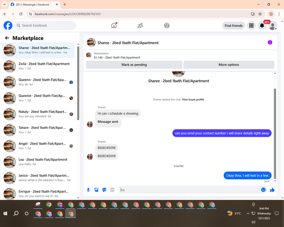Click the 'Okay thnx. I will text in a few.' message

coord(248,175)
